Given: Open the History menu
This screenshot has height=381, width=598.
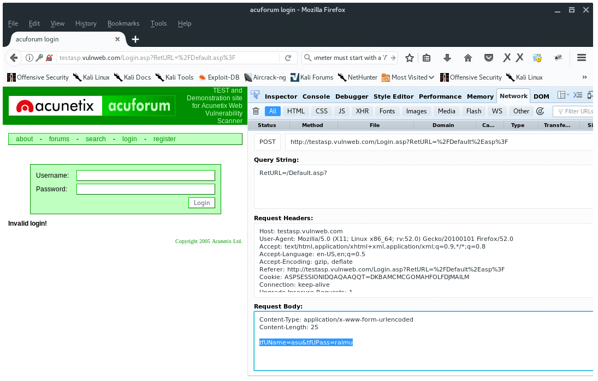Looking at the screenshot, I should click(86, 23).
